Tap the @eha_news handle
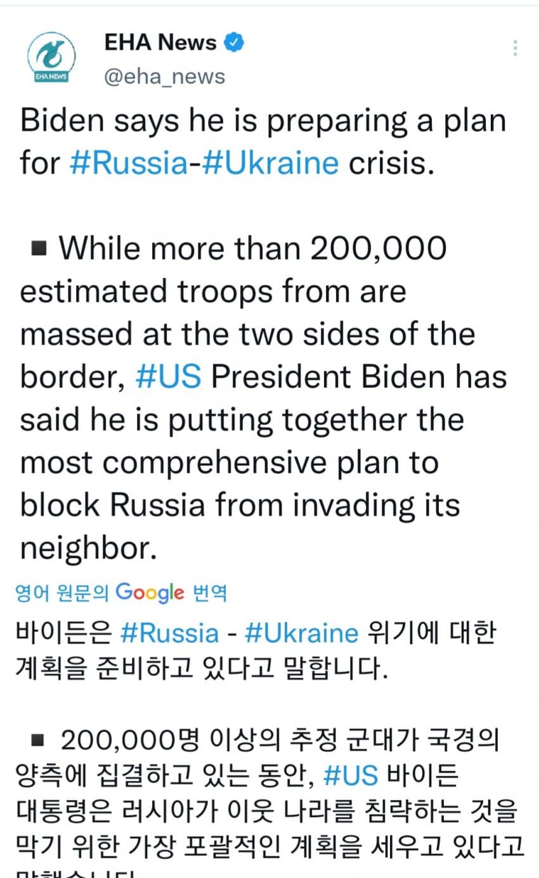Screen dimensions: 539x878 164,77
